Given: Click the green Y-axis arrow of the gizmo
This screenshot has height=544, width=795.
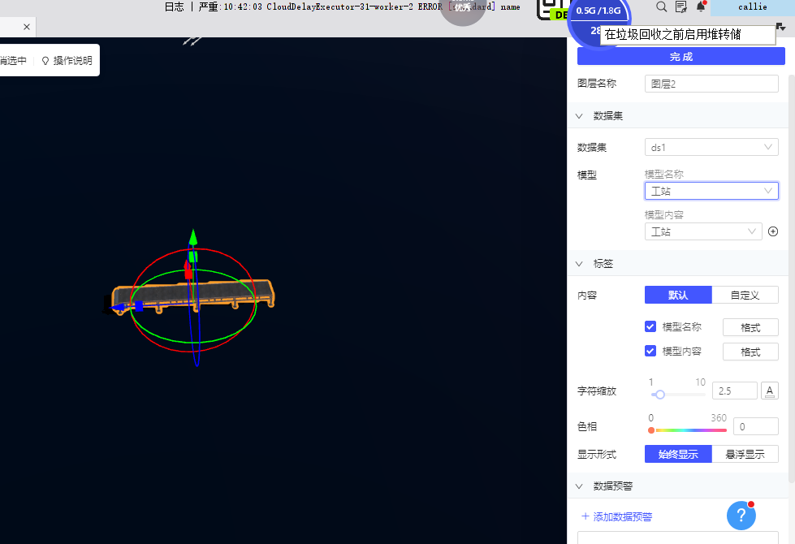Looking at the screenshot, I should tap(192, 238).
